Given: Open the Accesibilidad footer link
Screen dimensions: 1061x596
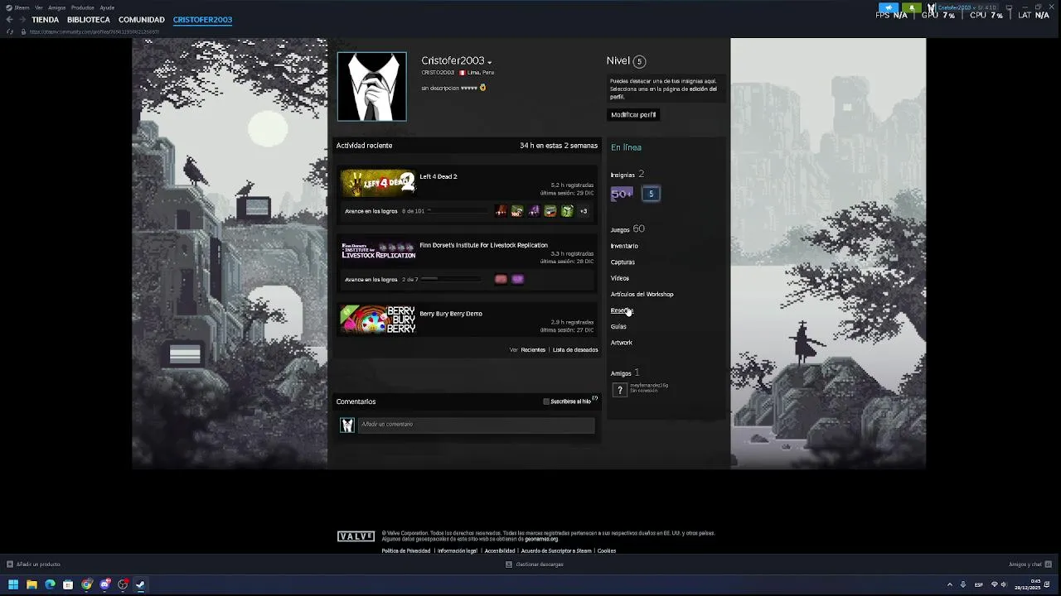Looking at the screenshot, I should click(500, 551).
